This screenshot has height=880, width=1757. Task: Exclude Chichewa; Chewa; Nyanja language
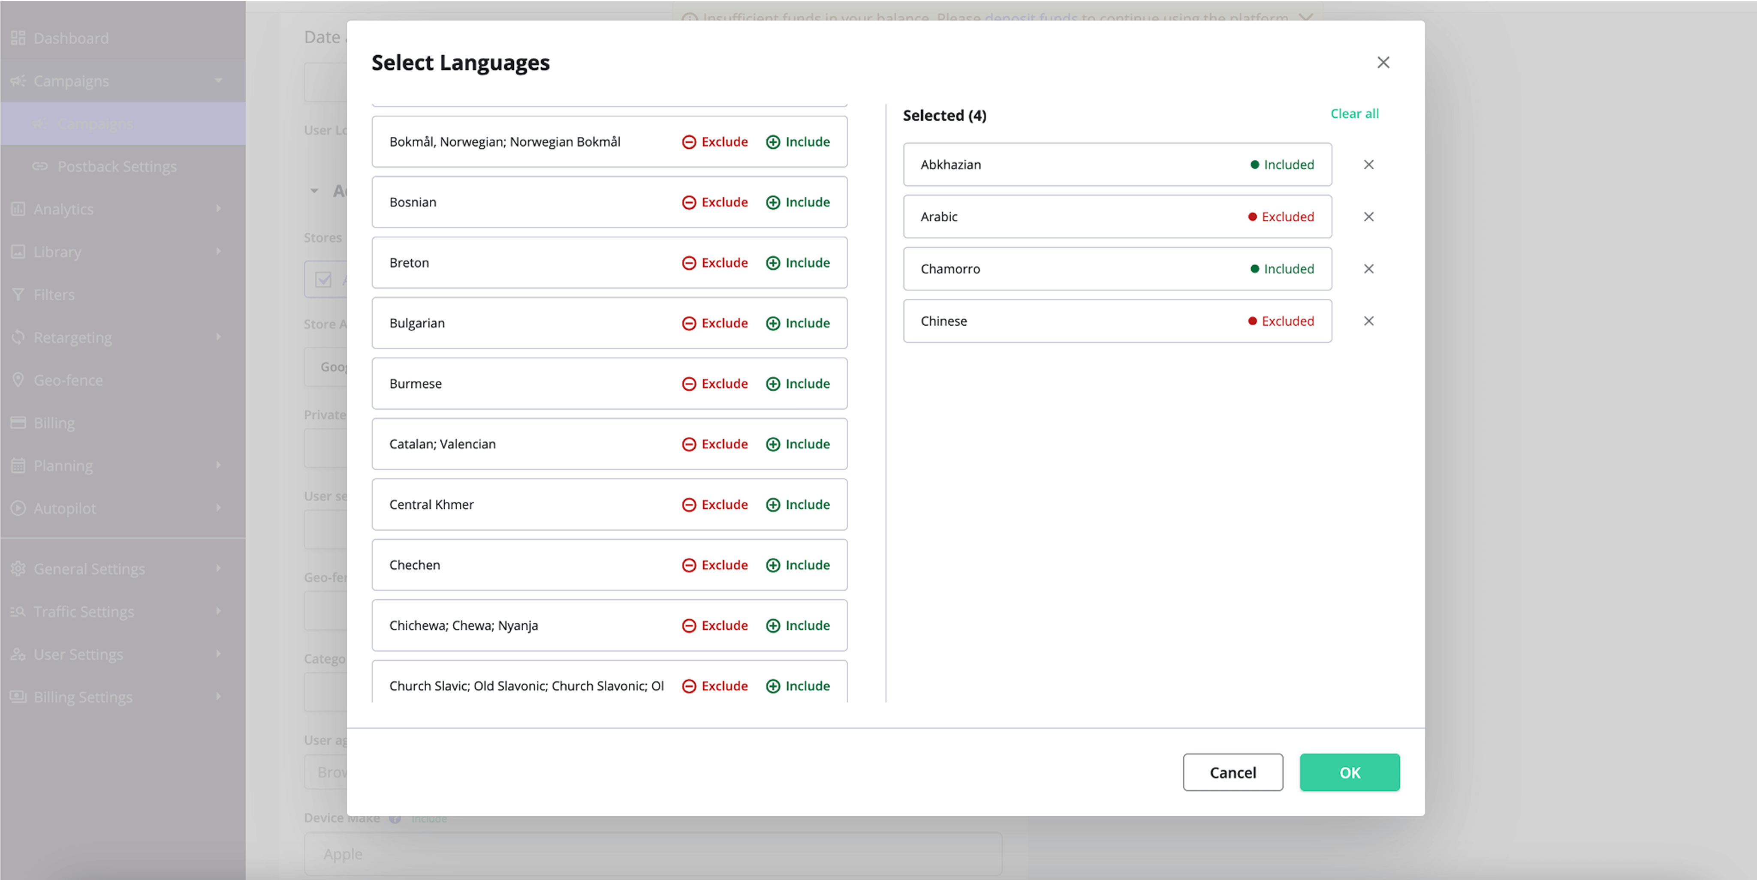pos(715,626)
